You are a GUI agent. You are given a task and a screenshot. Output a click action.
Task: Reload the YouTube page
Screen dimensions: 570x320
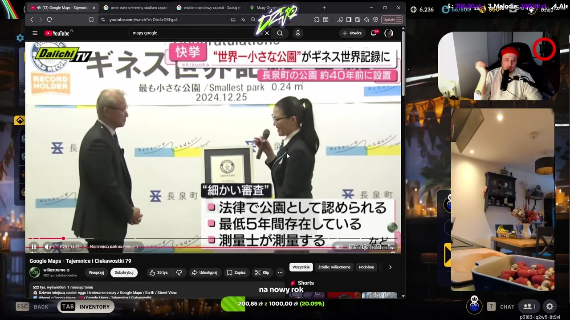49,20
